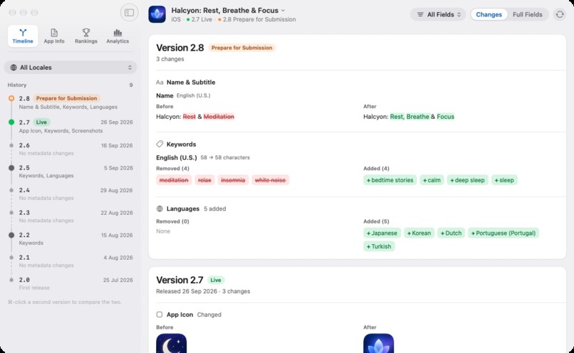This screenshot has height=353, width=574.
Task: Select the Changes view segment
Action: (489, 15)
